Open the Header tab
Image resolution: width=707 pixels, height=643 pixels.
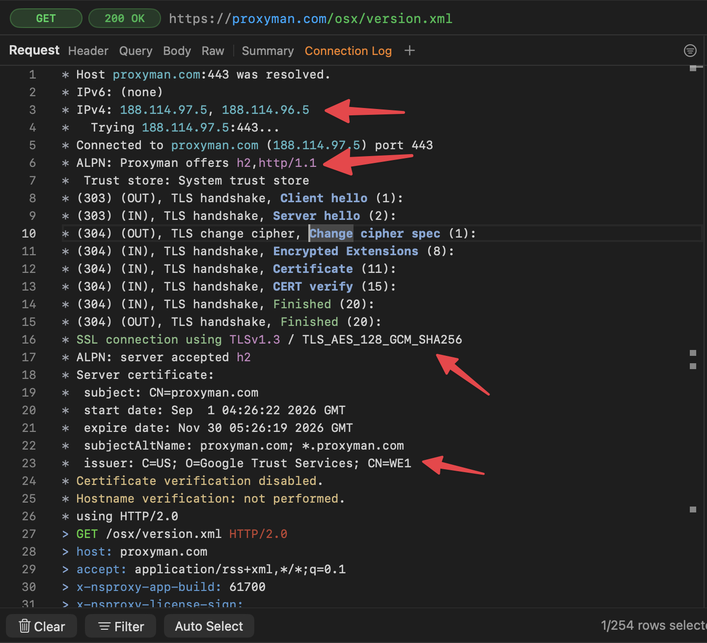point(88,51)
